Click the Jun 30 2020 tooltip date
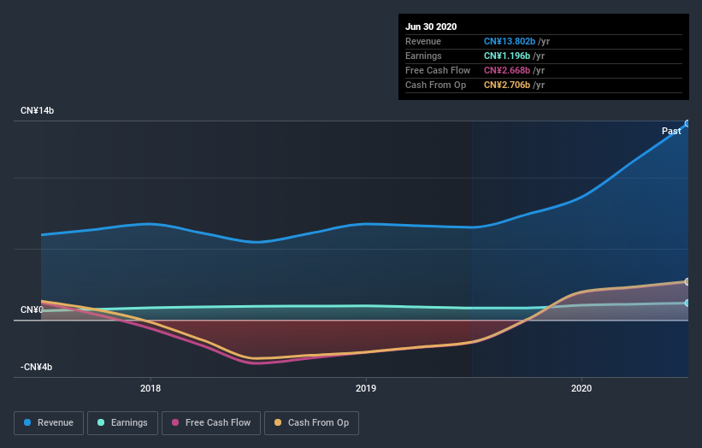This screenshot has width=702, height=448. pyautogui.click(x=431, y=27)
